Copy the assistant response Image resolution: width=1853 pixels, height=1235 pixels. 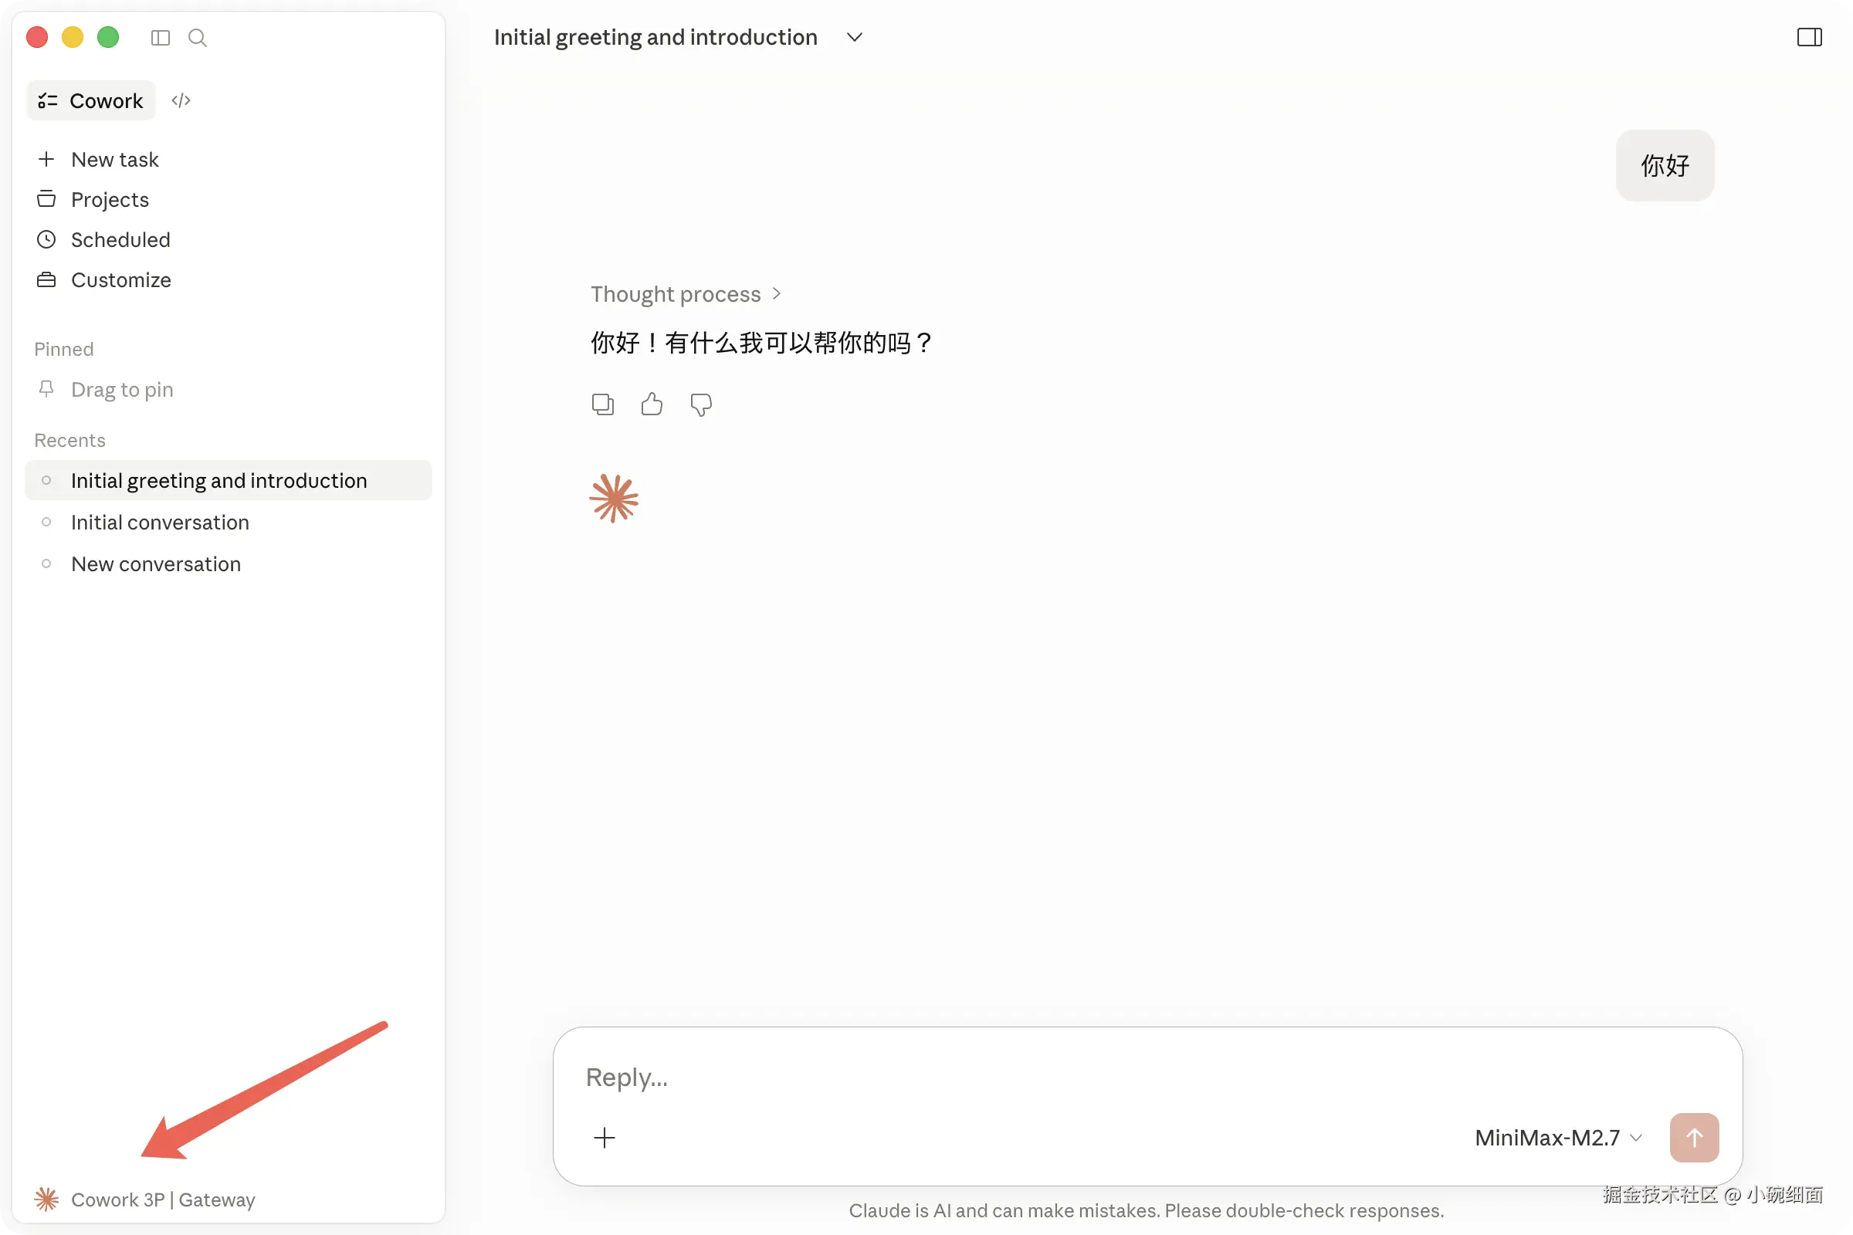click(x=603, y=404)
